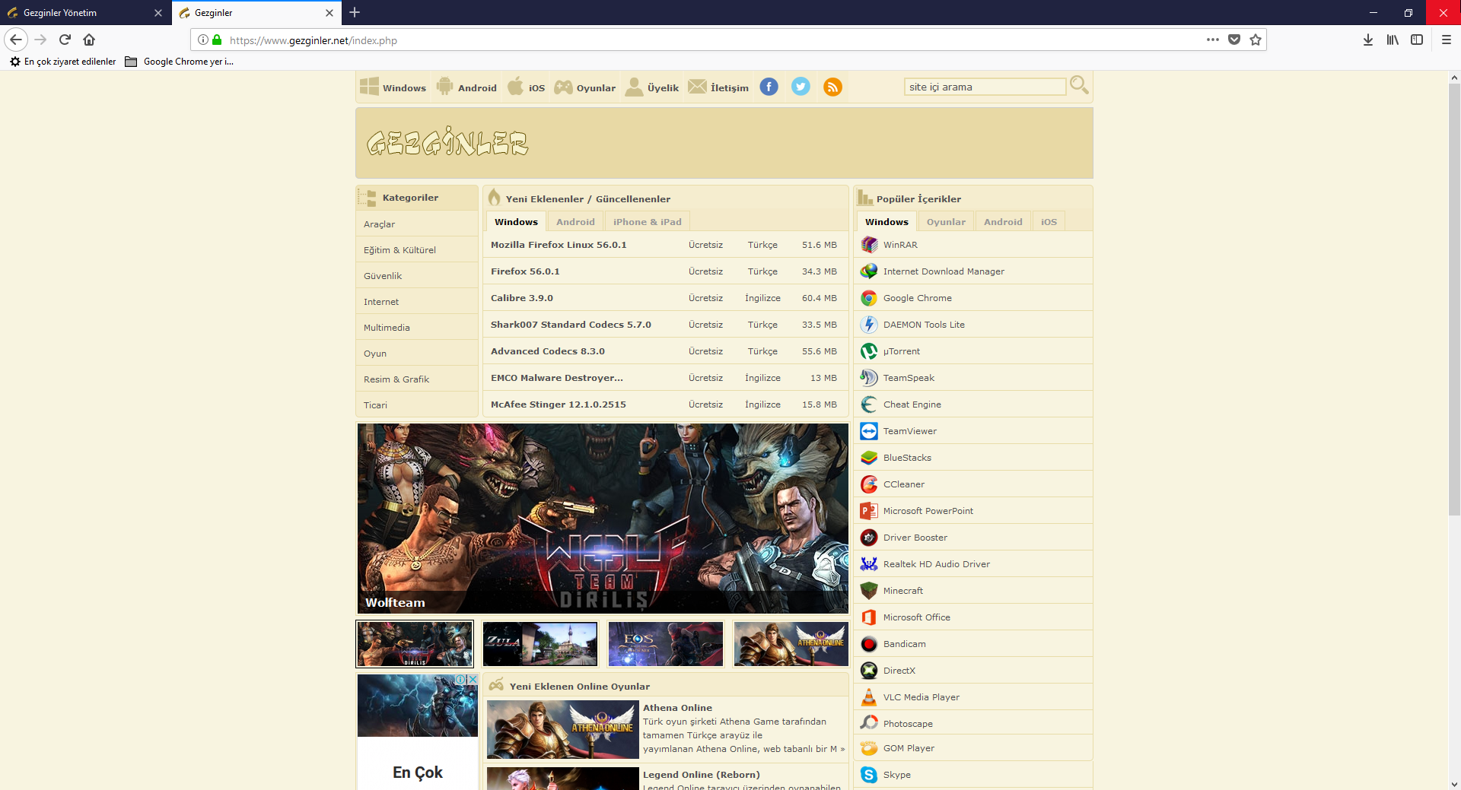Go to browser home page icon

tap(89, 40)
